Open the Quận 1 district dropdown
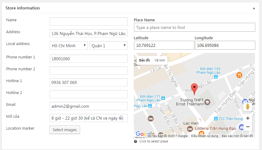Viewport: 262px width, 150px height. [108, 46]
